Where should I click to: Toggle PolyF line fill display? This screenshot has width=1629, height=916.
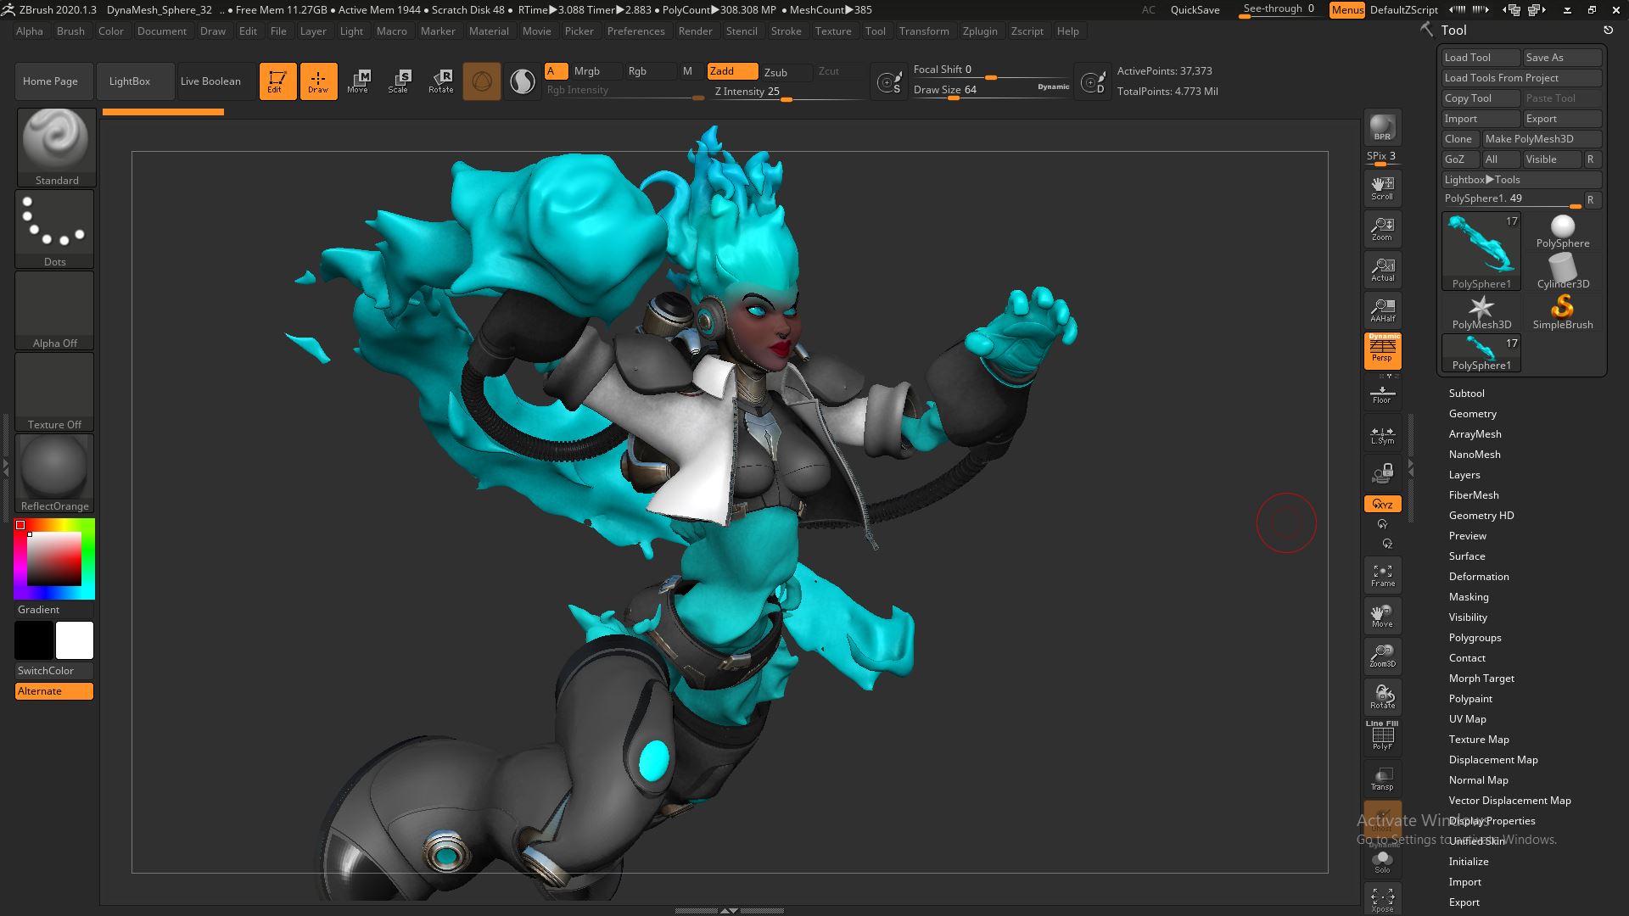click(x=1382, y=735)
